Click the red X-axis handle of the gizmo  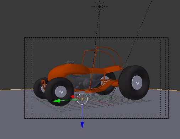click(x=73, y=96)
